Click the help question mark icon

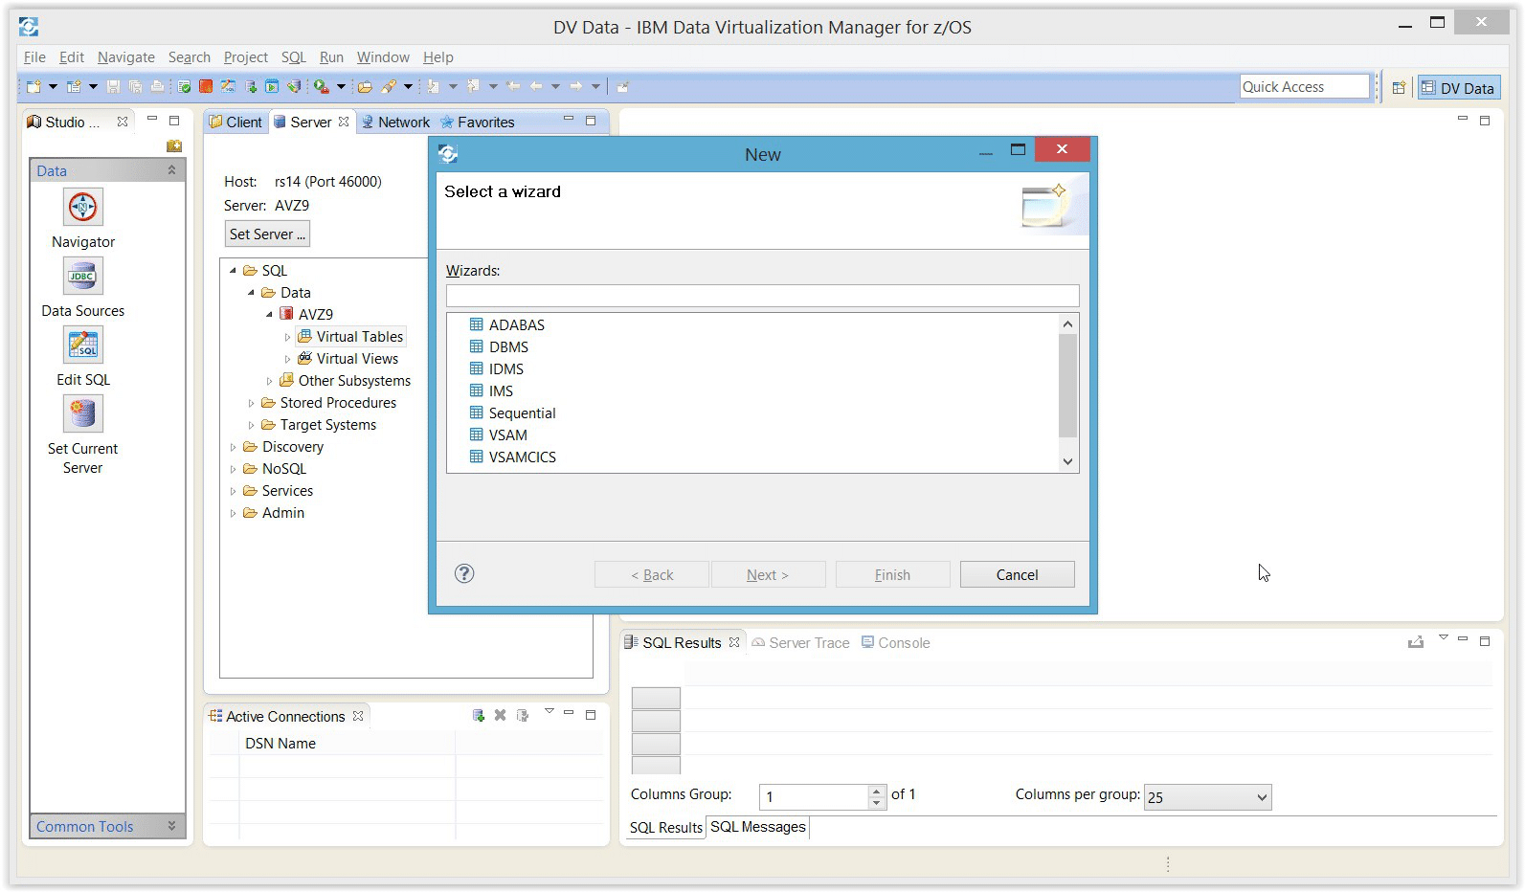464,573
